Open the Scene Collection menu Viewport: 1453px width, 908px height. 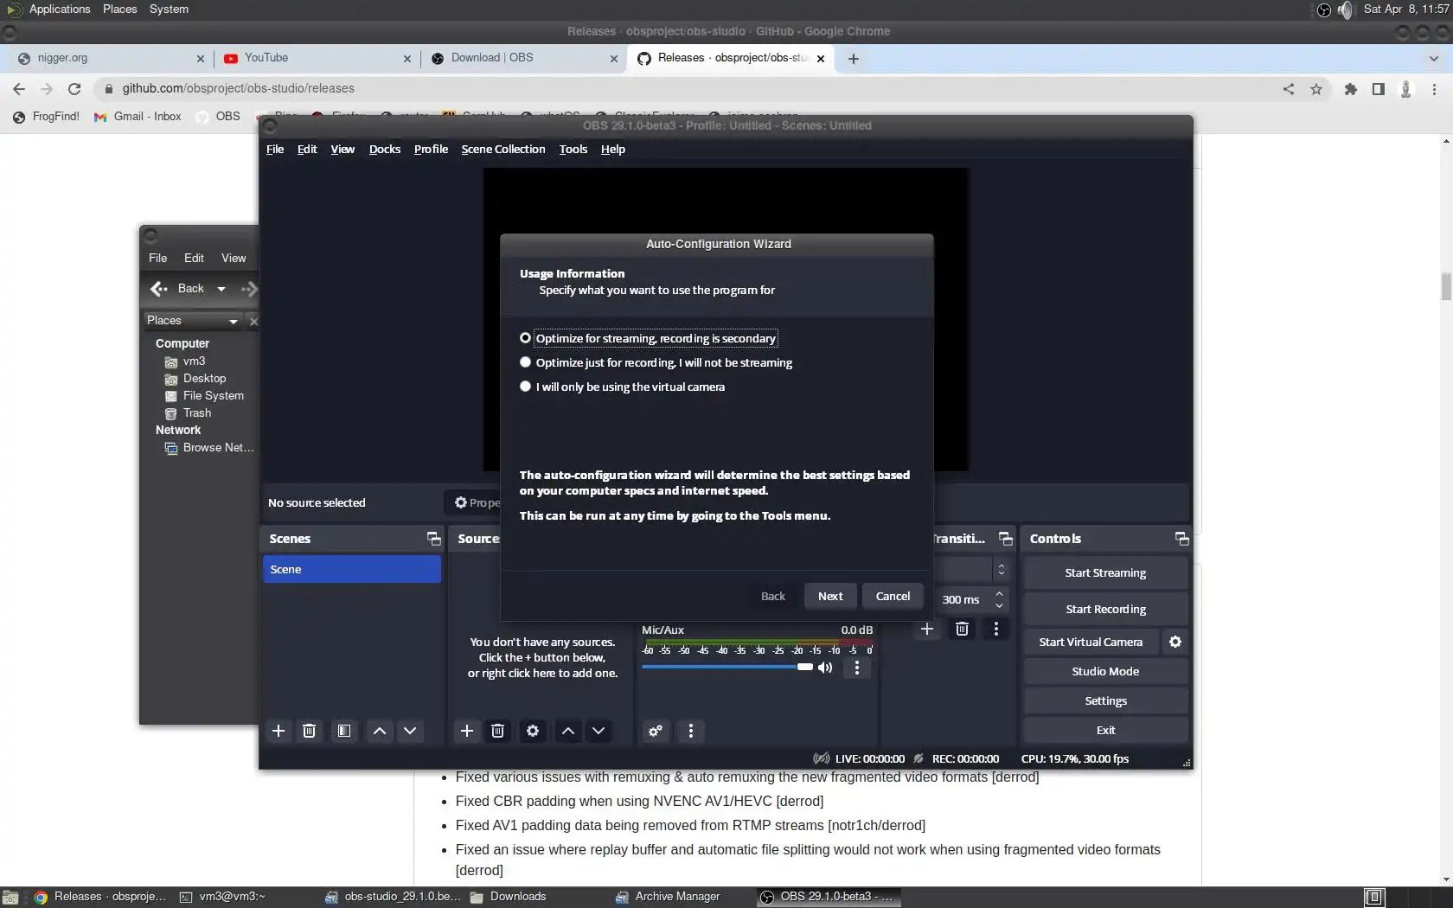503,149
